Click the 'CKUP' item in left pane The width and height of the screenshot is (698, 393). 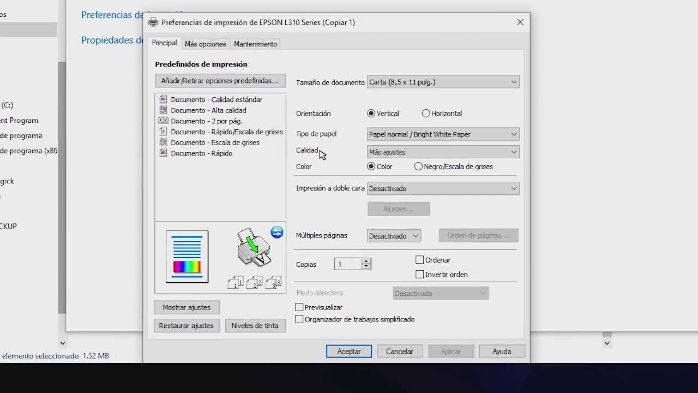point(9,226)
